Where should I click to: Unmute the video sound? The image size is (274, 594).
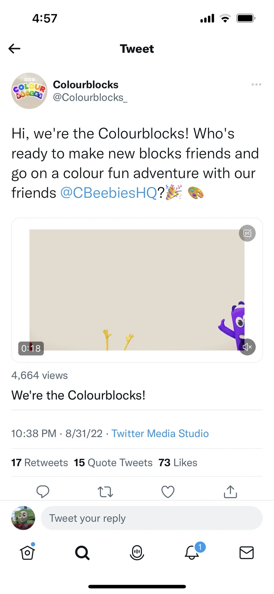click(x=247, y=347)
